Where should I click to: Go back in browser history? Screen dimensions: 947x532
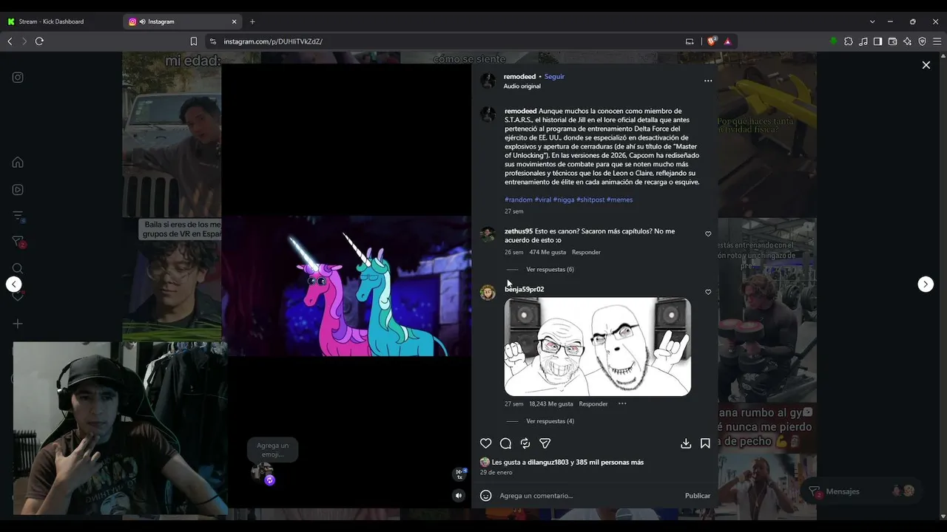click(x=10, y=41)
